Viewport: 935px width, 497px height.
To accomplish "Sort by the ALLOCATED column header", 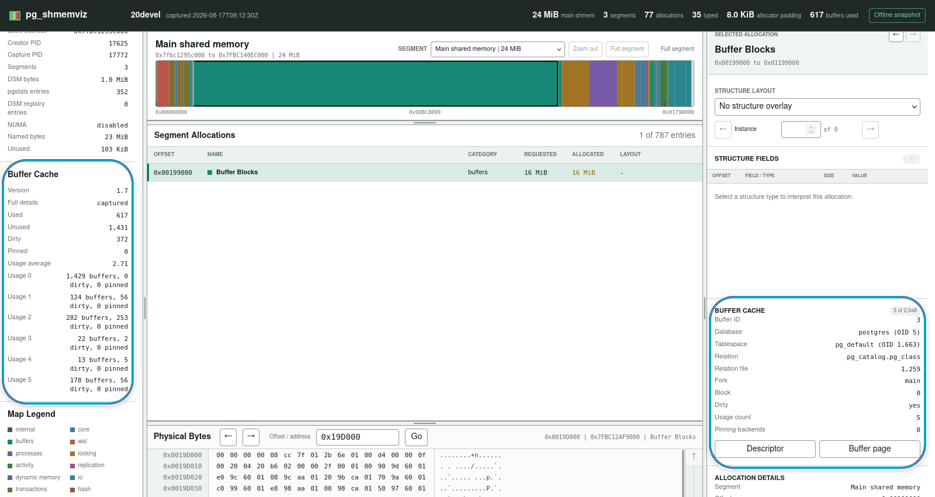I will (x=588, y=154).
